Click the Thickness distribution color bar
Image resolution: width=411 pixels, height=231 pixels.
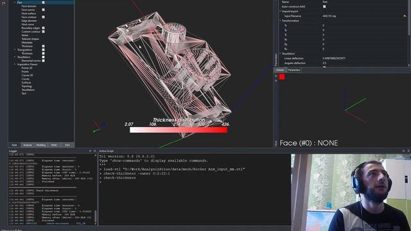click(179, 130)
